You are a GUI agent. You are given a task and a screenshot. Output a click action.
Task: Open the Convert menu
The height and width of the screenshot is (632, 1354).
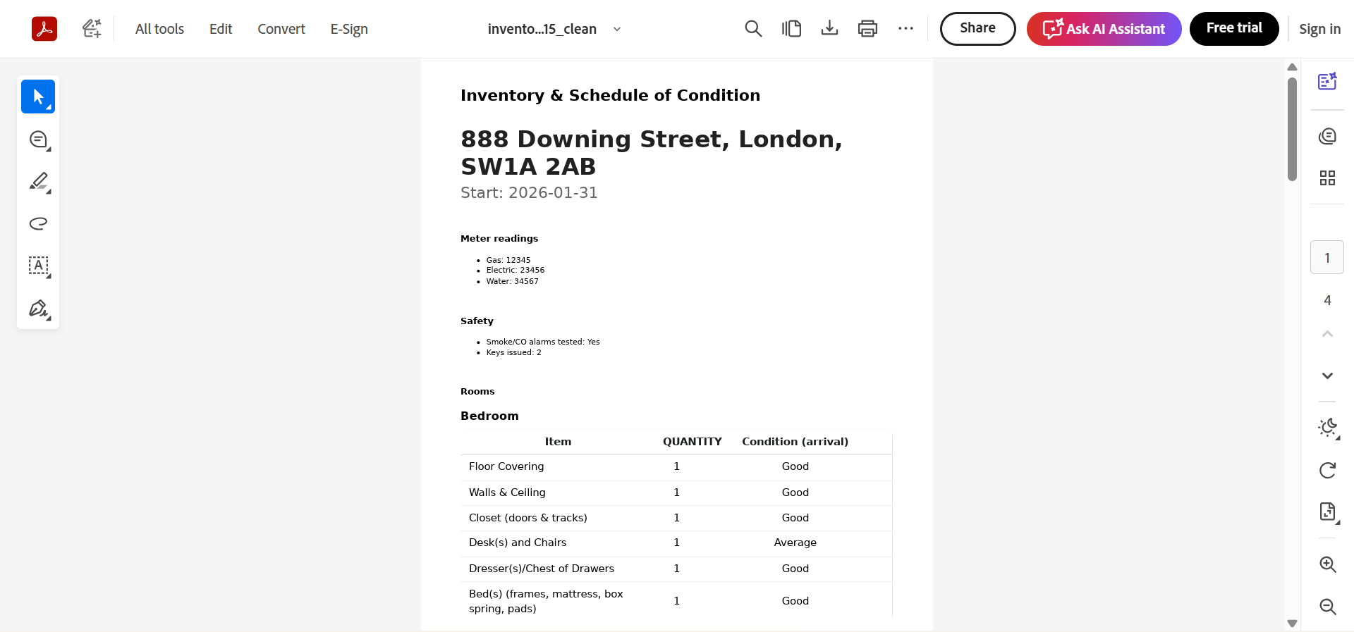coord(281,29)
